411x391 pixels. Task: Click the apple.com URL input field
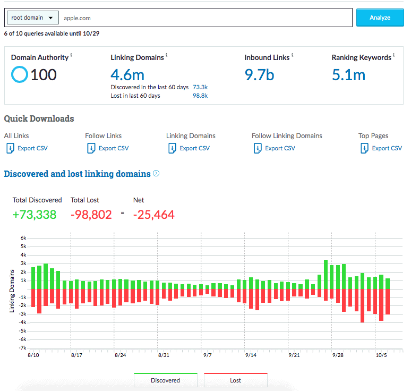206,18
